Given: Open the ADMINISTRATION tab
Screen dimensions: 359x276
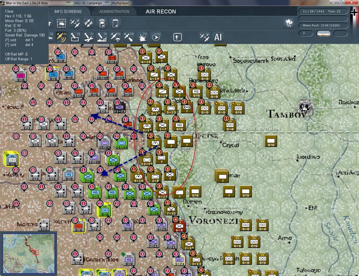Looking at the screenshot, I should point(114,12).
